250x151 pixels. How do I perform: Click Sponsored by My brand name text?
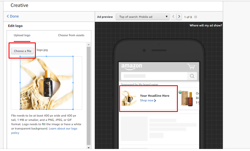[139, 84]
